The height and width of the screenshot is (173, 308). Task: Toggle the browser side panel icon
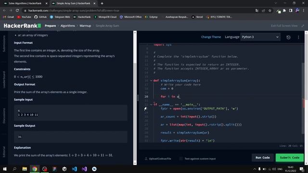(x=291, y=11)
